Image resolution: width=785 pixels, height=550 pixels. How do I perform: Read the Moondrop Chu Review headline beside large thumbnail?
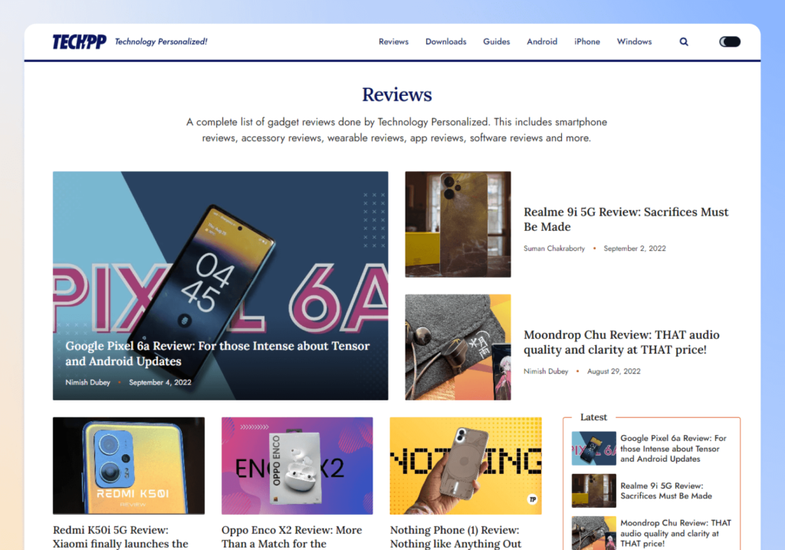point(621,342)
